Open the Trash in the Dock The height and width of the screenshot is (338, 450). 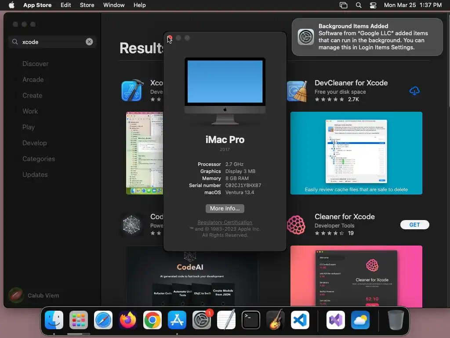coord(396,320)
